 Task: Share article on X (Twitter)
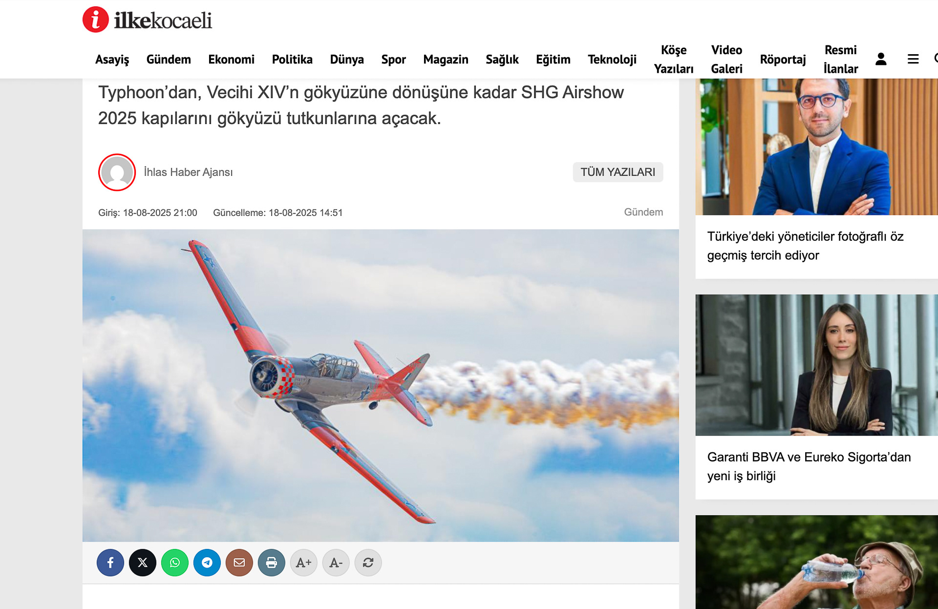143,563
